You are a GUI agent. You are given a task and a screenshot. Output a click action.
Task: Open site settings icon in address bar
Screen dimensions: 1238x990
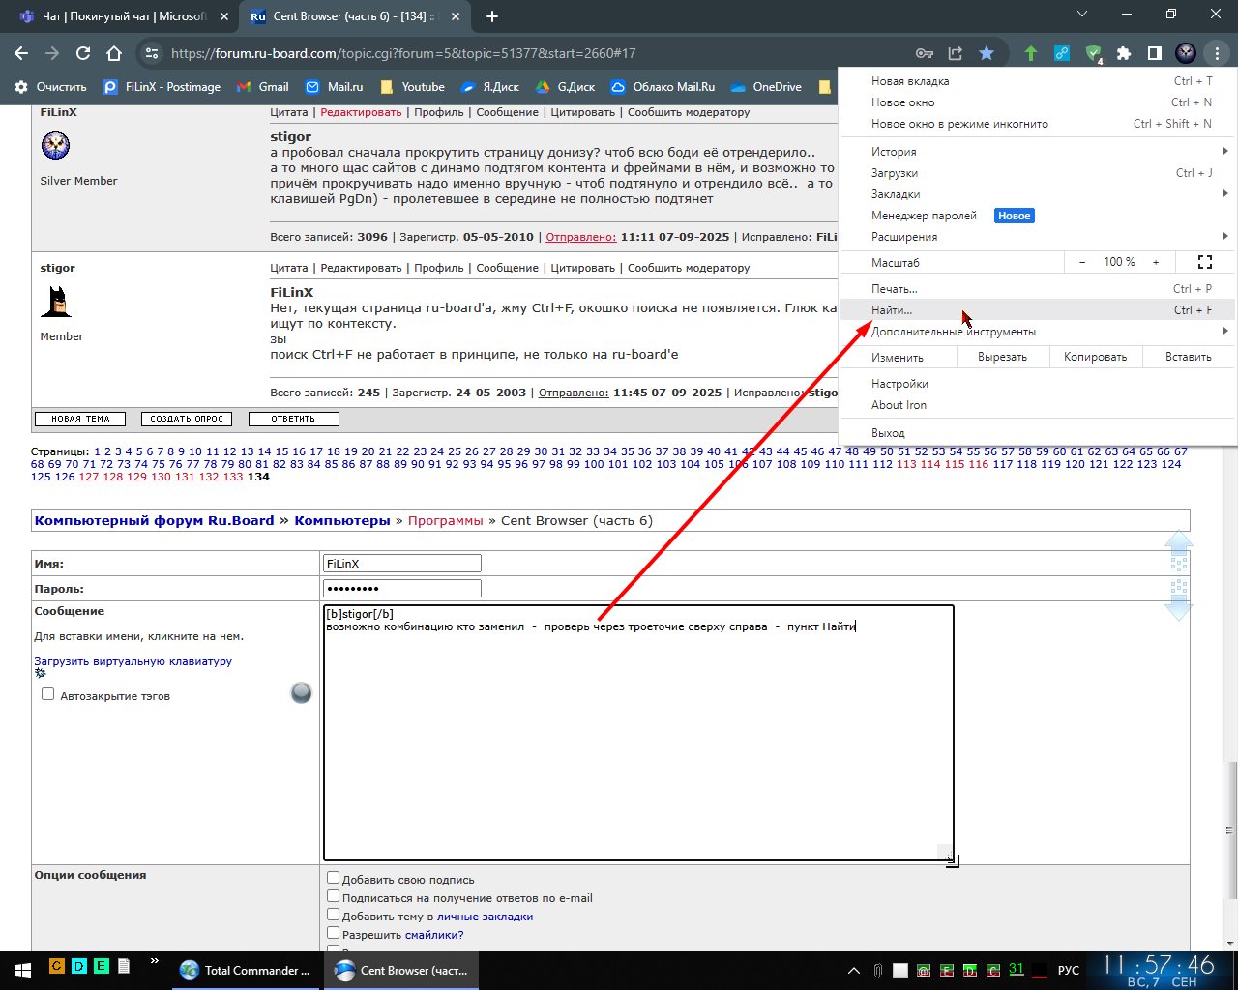150,53
